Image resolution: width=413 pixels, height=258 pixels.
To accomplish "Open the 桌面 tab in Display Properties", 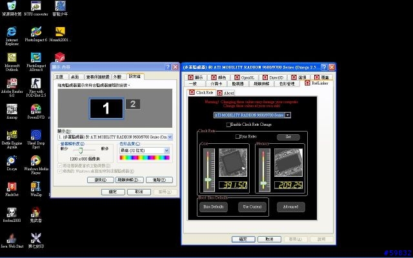I will pyautogui.click(x=75, y=77).
